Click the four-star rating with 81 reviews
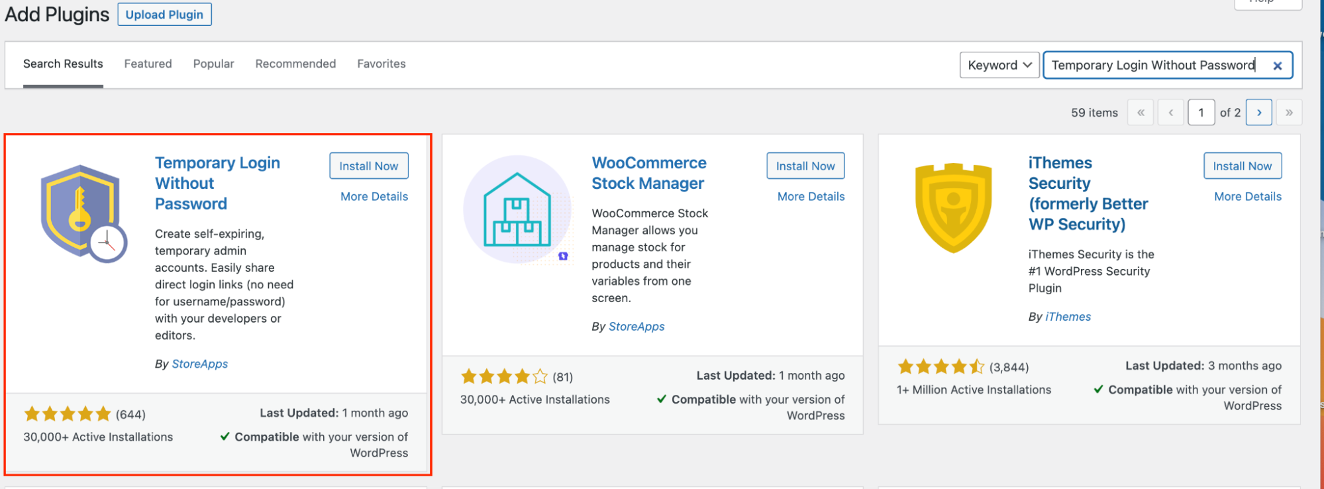Screen dimensions: 1324x489 [505, 377]
